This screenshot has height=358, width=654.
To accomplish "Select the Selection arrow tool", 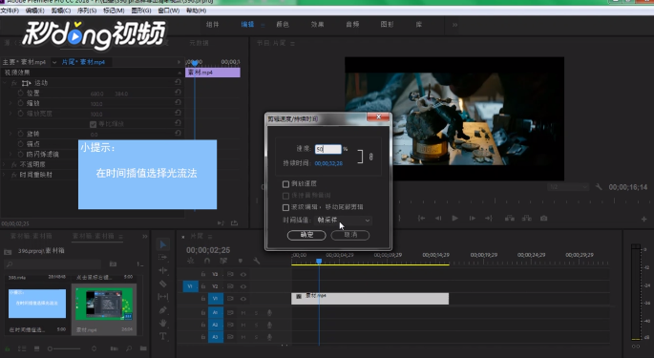I will pos(163,244).
